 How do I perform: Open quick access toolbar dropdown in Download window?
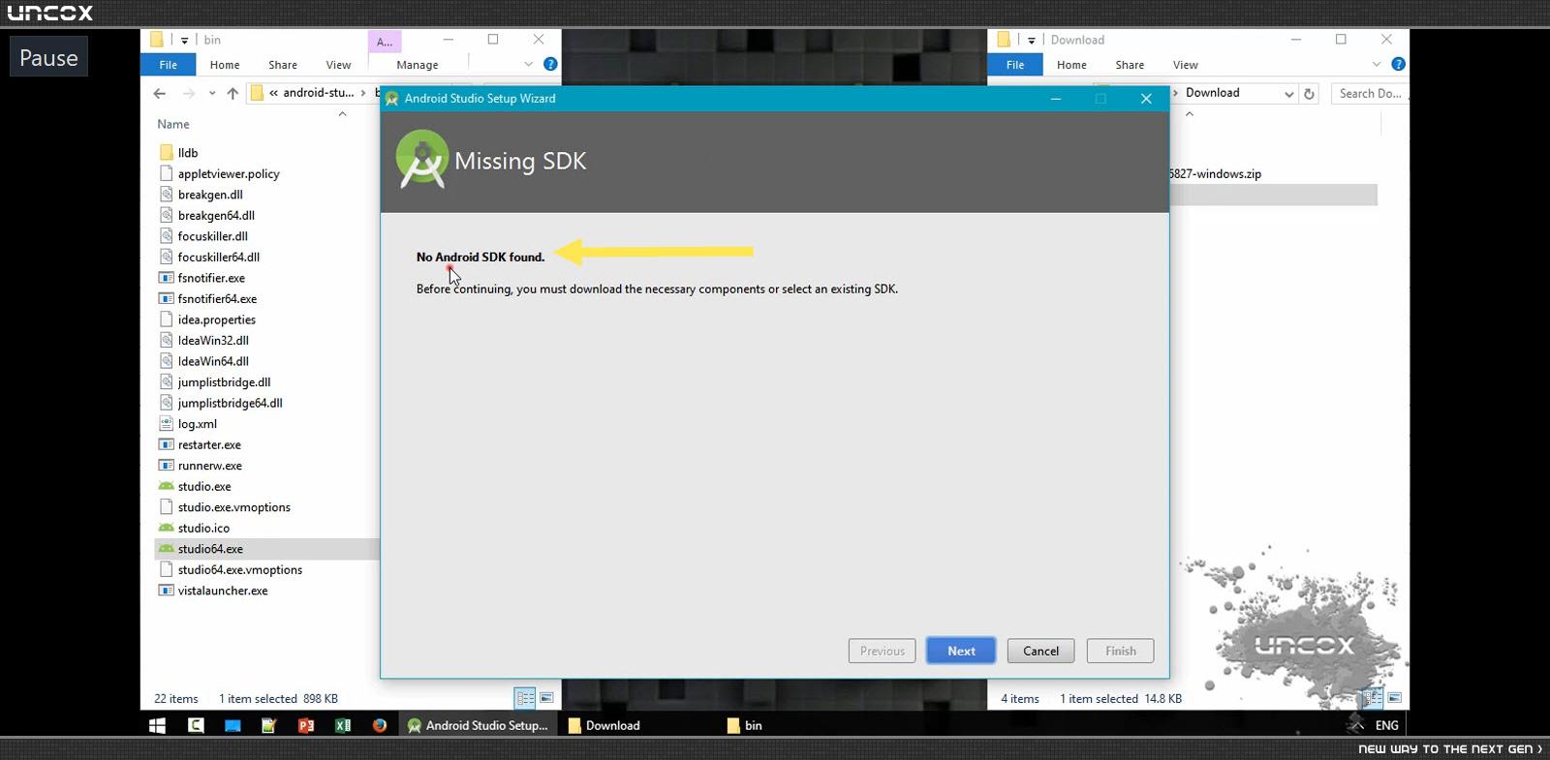point(1032,40)
